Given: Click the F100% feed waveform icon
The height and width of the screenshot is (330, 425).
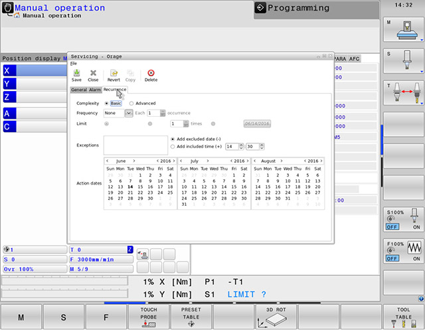Looking at the screenshot, I should [414, 247].
